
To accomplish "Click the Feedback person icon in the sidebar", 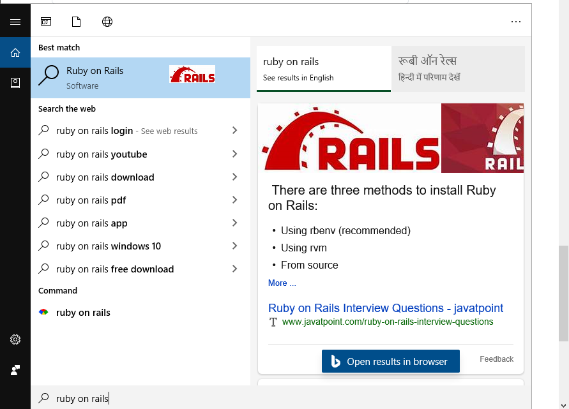I will coord(15,370).
